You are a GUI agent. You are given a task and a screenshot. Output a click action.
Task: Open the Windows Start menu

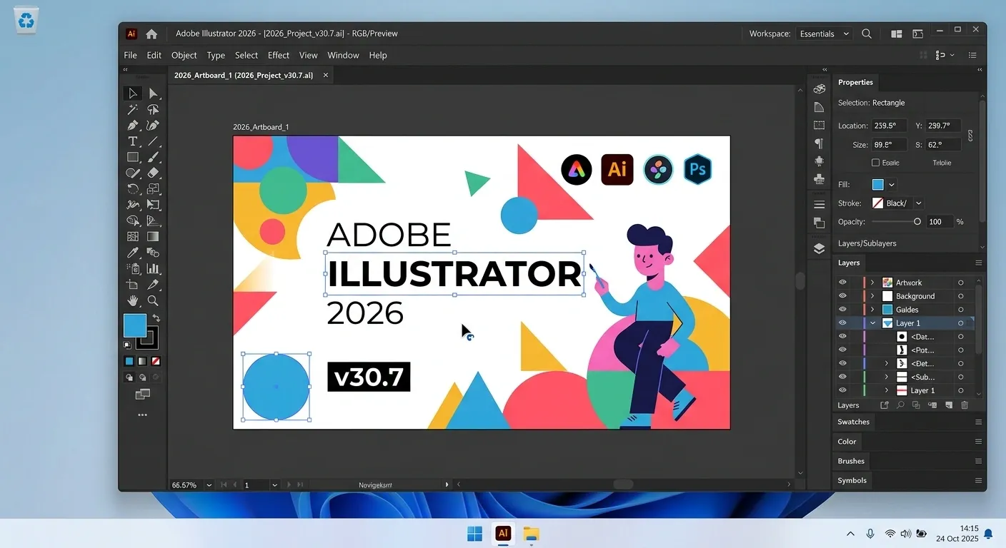tap(474, 534)
